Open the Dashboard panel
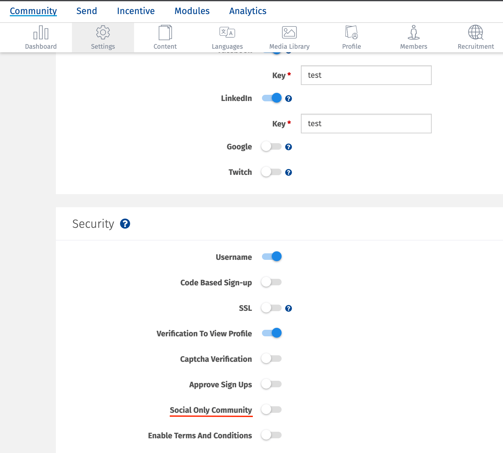The height and width of the screenshot is (453, 503). coord(41,37)
